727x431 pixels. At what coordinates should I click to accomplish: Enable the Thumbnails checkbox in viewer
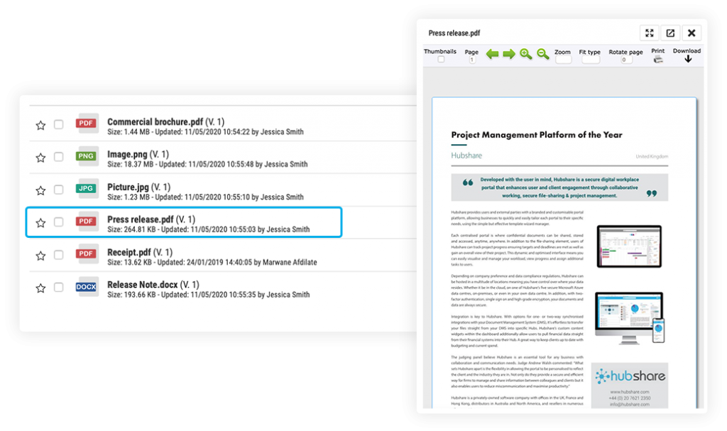click(441, 60)
